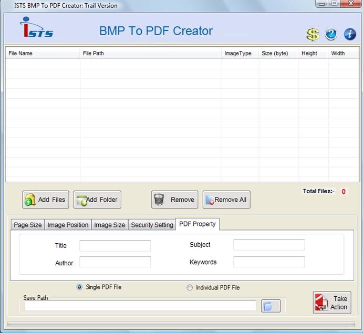Focus the Keywords text box
The height and width of the screenshot is (333, 363).
tap(269, 262)
